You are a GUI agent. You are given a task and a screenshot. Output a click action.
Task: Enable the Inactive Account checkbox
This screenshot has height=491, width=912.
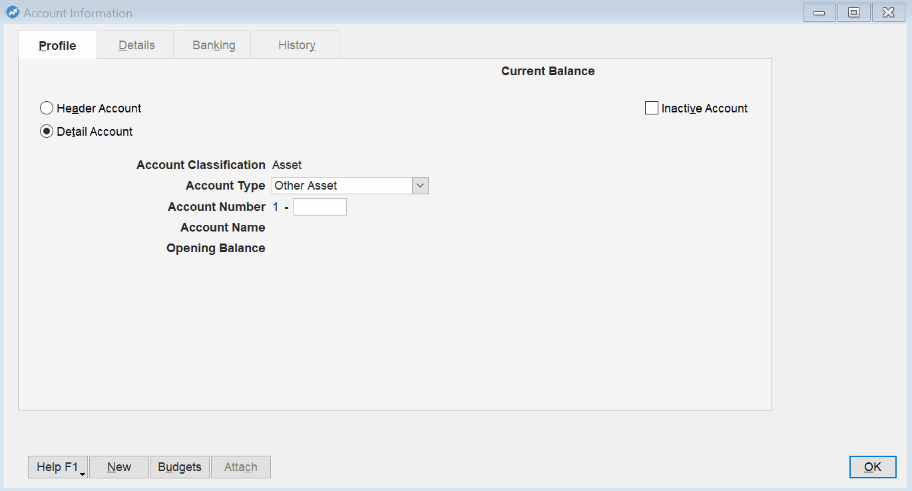pyautogui.click(x=651, y=108)
